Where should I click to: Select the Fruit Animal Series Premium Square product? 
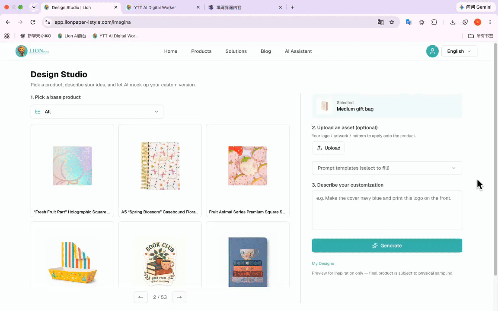(x=248, y=171)
